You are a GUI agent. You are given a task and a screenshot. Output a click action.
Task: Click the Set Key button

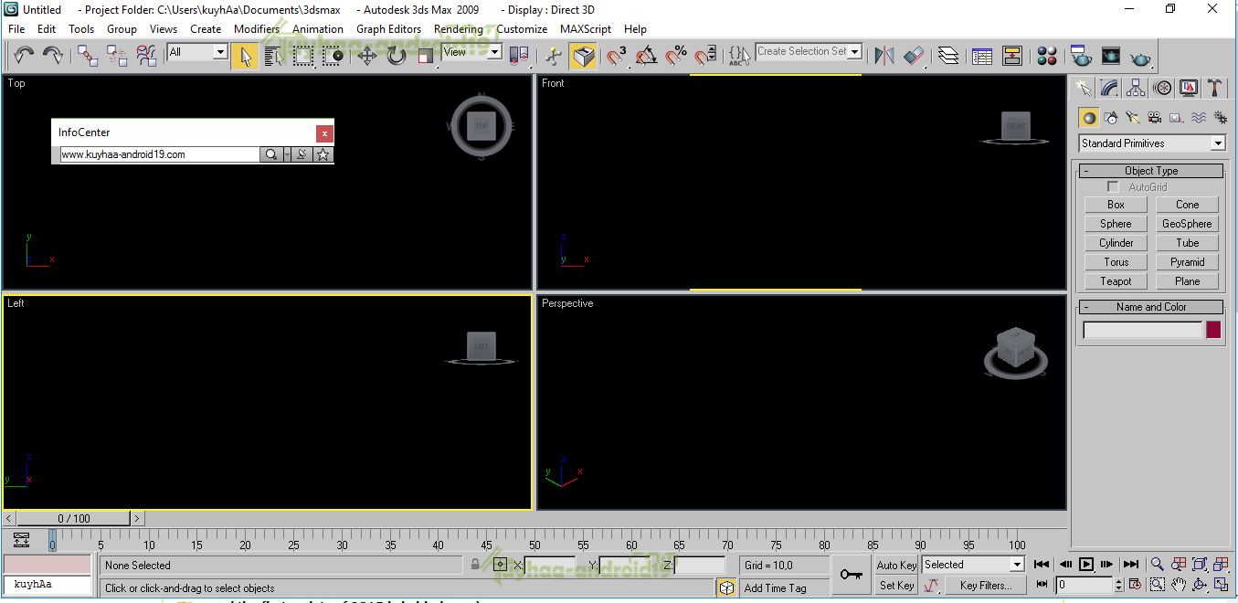896,586
